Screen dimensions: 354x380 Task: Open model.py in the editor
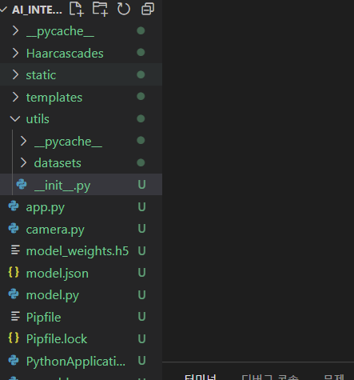tap(81, 294)
